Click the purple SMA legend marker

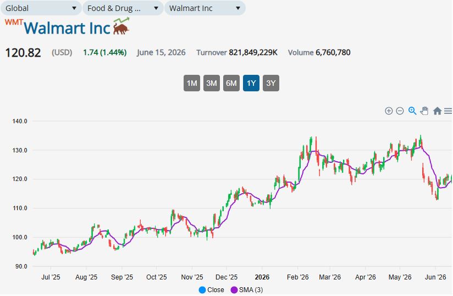click(x=234, y=290)
